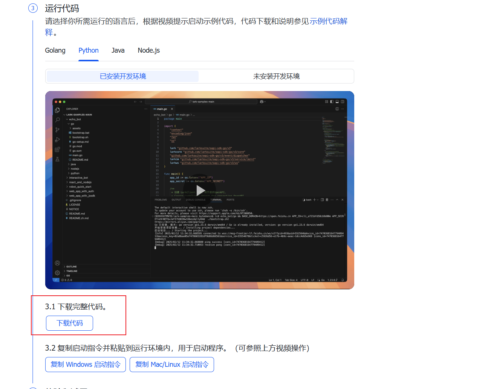Screen dimensions: 485x389
Task: Click the 下载代码 button
Action: (69, 323)
